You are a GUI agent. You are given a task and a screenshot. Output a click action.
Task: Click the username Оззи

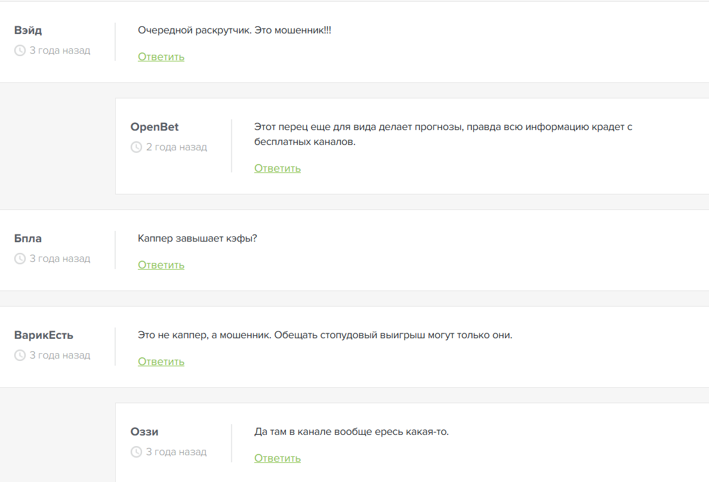click(144, 432)
